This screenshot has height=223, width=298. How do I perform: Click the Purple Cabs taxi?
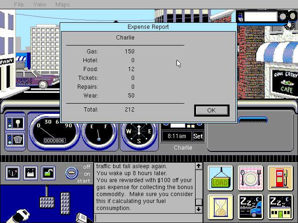37,79
